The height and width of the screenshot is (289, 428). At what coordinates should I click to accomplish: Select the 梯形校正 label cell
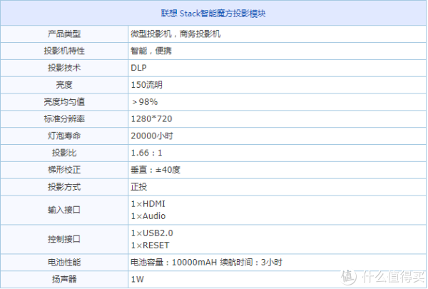point(64,170)
